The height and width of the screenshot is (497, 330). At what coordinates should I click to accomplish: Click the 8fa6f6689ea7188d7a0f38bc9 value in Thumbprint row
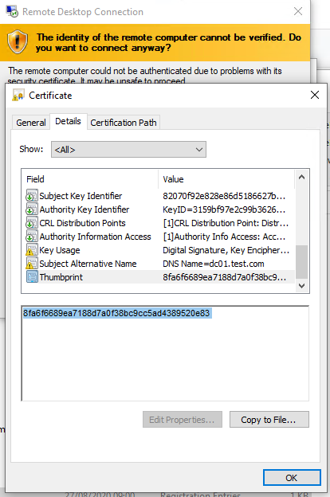[224, 277]
